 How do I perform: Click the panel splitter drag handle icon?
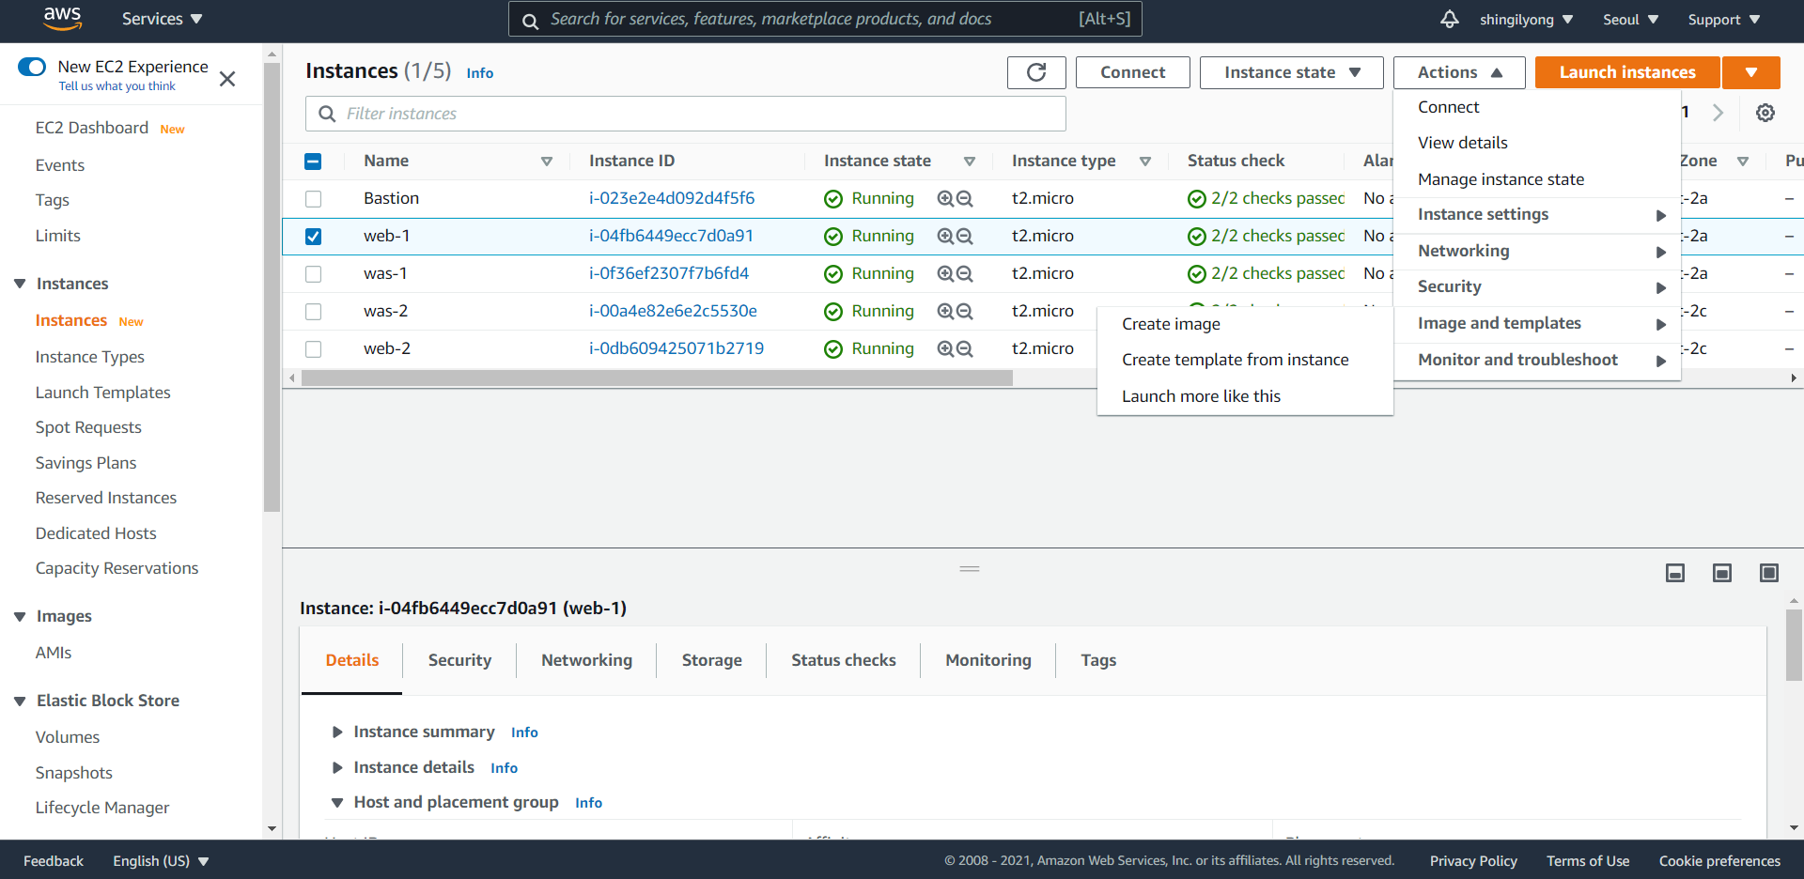pos(970,568)
